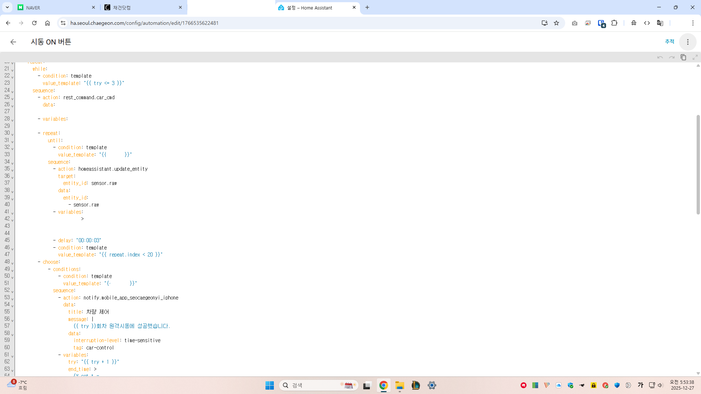Switch to the NAVER tab

pos(55,7)
